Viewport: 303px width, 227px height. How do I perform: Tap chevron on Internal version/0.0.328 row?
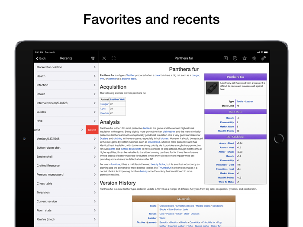click(x=95, y=103)
